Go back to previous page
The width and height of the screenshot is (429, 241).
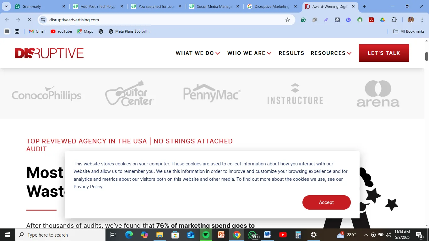[7, 20]
